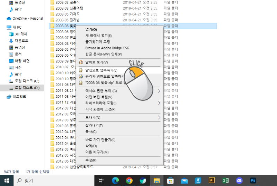Open 다운로드 in the sidebar

pyautogui.click(x=21, y=41)
